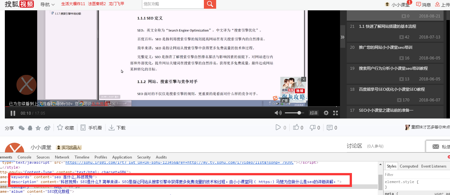Open the comments count icon
The image size is (450, 195).
(x=330, y=128)
